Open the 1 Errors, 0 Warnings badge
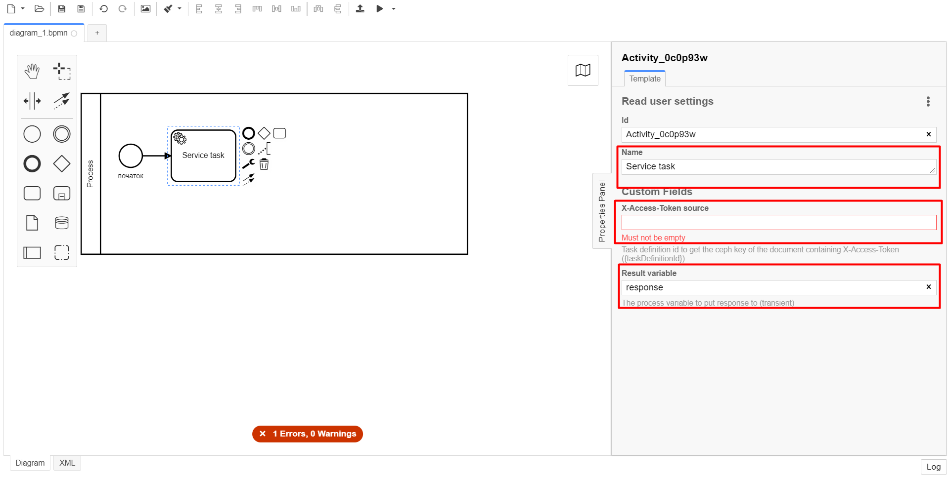The height and width of the screenshot is (477, 949). [308, 434]
